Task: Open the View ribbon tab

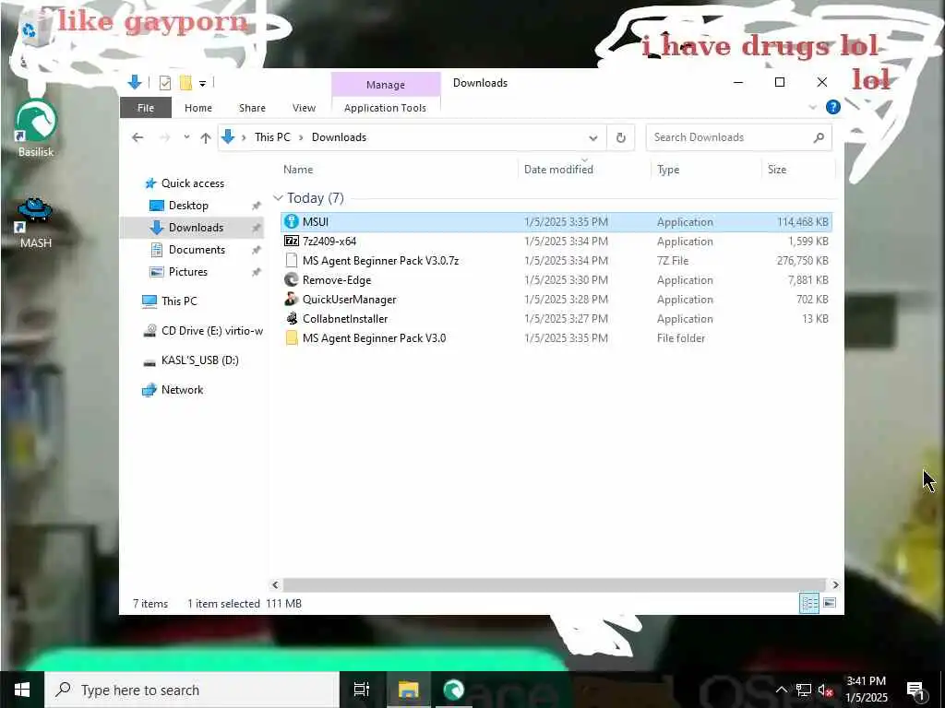Action: pos(304,108)
